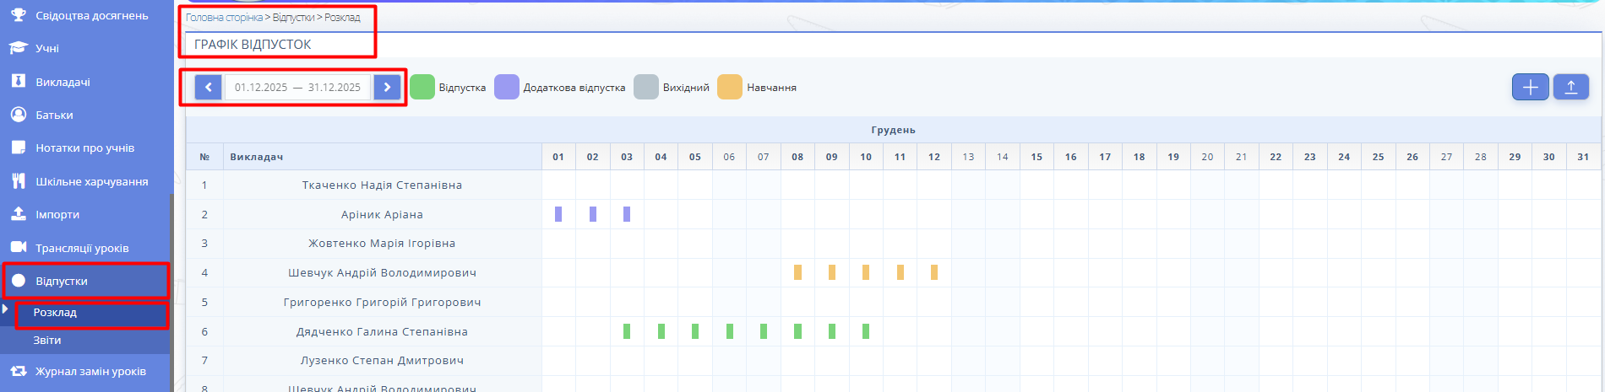Open Свідоцтва досягнень via trophy icon

coord(19,15)
